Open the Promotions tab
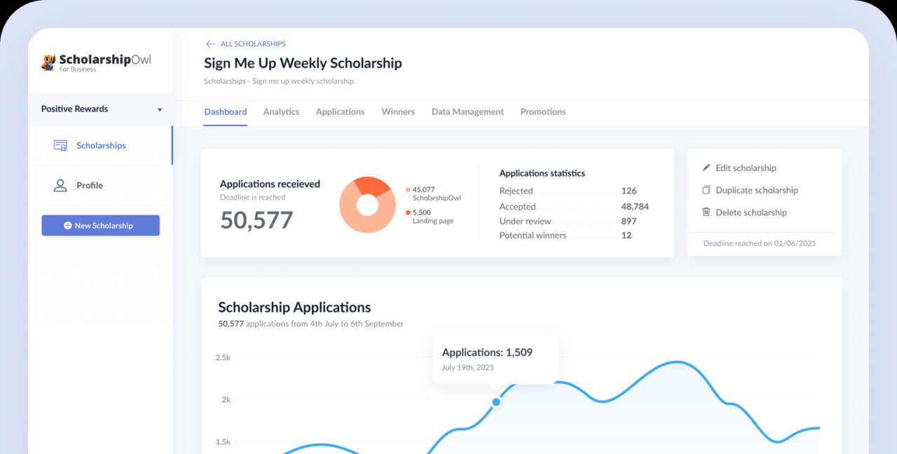 tap(543, 112)
